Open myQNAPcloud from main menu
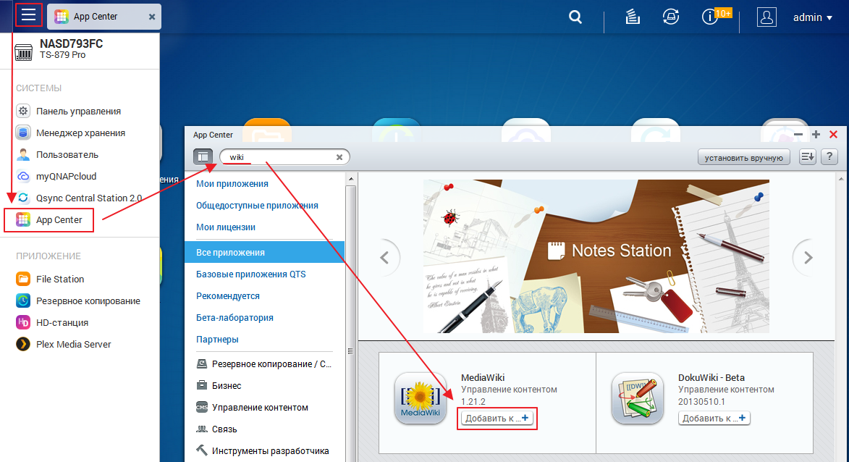This screenshot has width=849, height=462. click(x=66, y=176)
